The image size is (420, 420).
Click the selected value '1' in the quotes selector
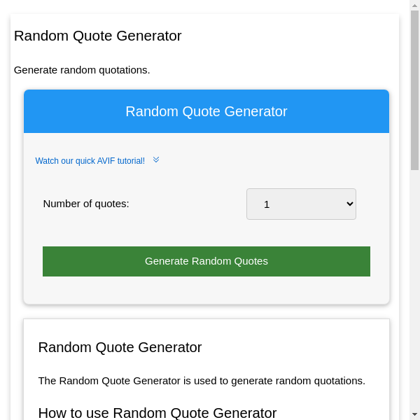(x=267, y=204)
